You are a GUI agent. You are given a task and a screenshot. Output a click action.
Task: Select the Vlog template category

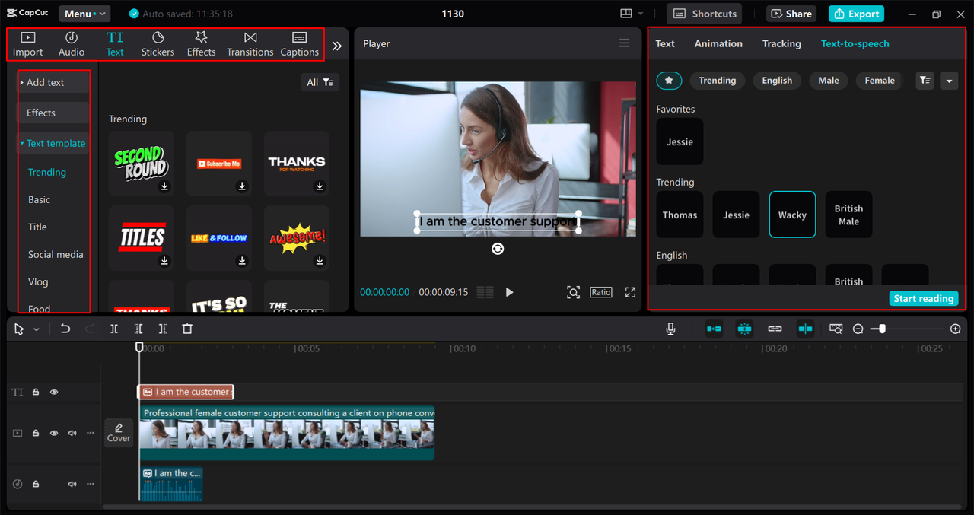(x=38, y=281)
